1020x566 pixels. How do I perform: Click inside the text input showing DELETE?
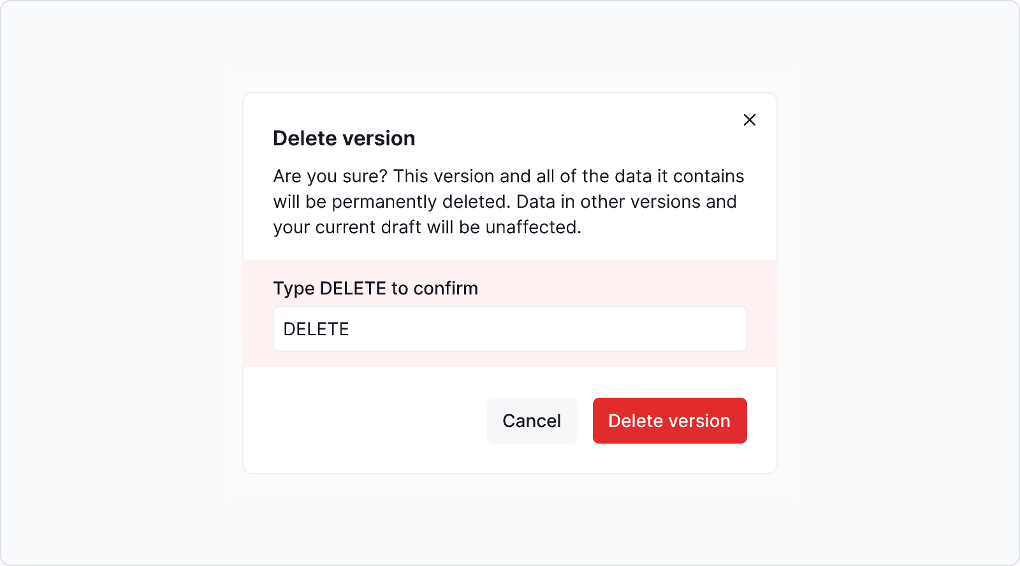[x=509, y=328]
